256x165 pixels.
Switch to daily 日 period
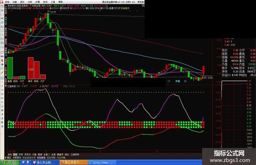click(2, 106)
